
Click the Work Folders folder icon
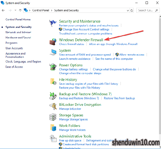(53, 128)
